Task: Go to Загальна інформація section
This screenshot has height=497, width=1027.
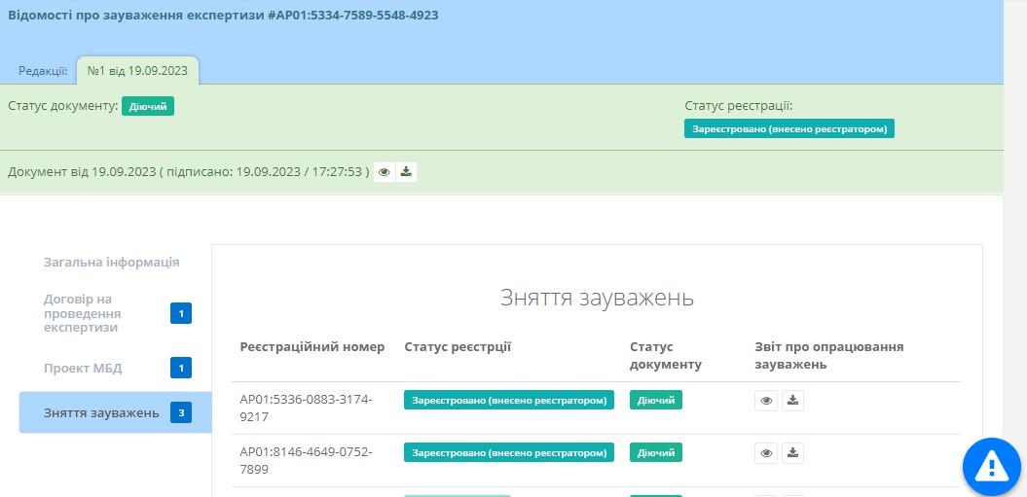Action: click(x=111, y=262)
